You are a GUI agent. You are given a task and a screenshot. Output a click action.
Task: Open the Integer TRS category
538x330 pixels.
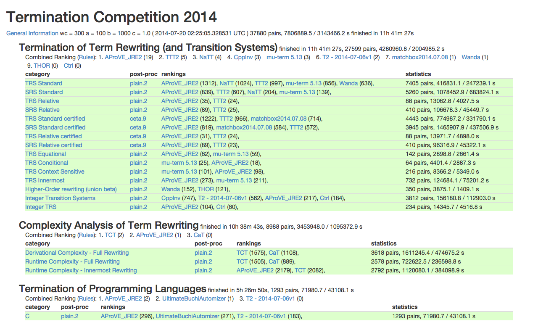click(41, 207)
